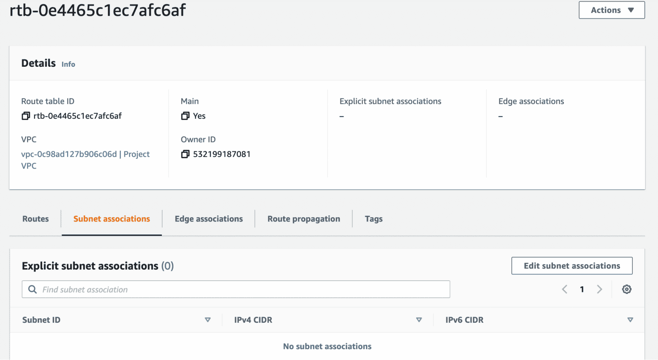
Task: Go to next page of associations
Action: (x=599, y=289)
